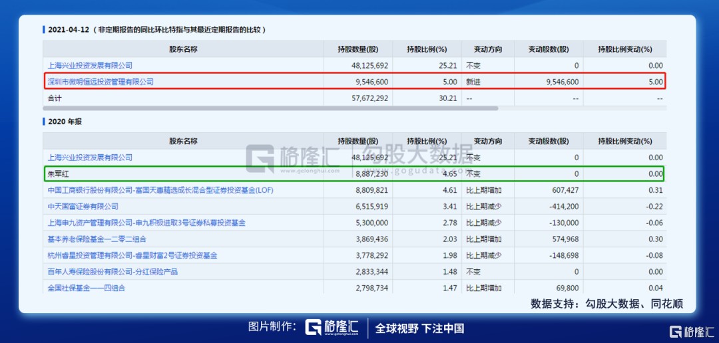Click 变动方向 header in 2020 年报 table
719x343 pixels.
pyautogui.click(x=487, y=141)
